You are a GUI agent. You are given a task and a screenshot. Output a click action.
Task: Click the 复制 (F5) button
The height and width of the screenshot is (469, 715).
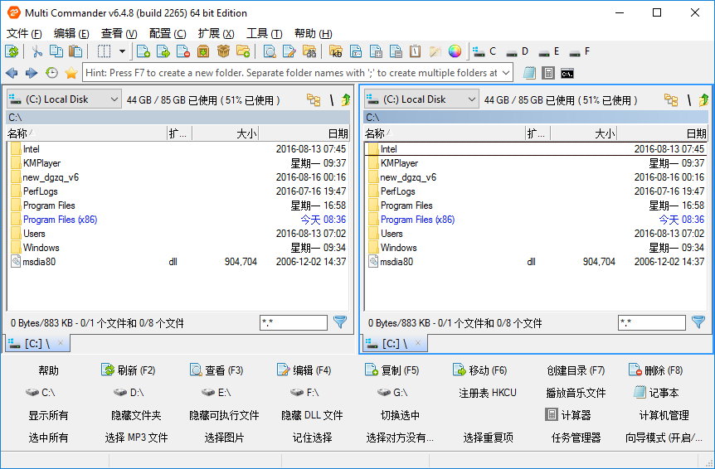[x=392, y=370]
